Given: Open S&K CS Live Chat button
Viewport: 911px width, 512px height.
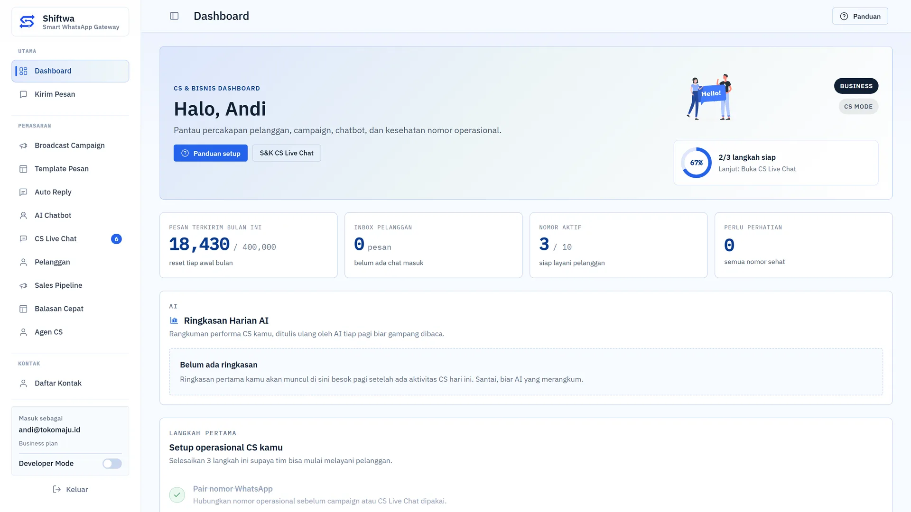Looking at the screenshot, I should pos(287,153).
